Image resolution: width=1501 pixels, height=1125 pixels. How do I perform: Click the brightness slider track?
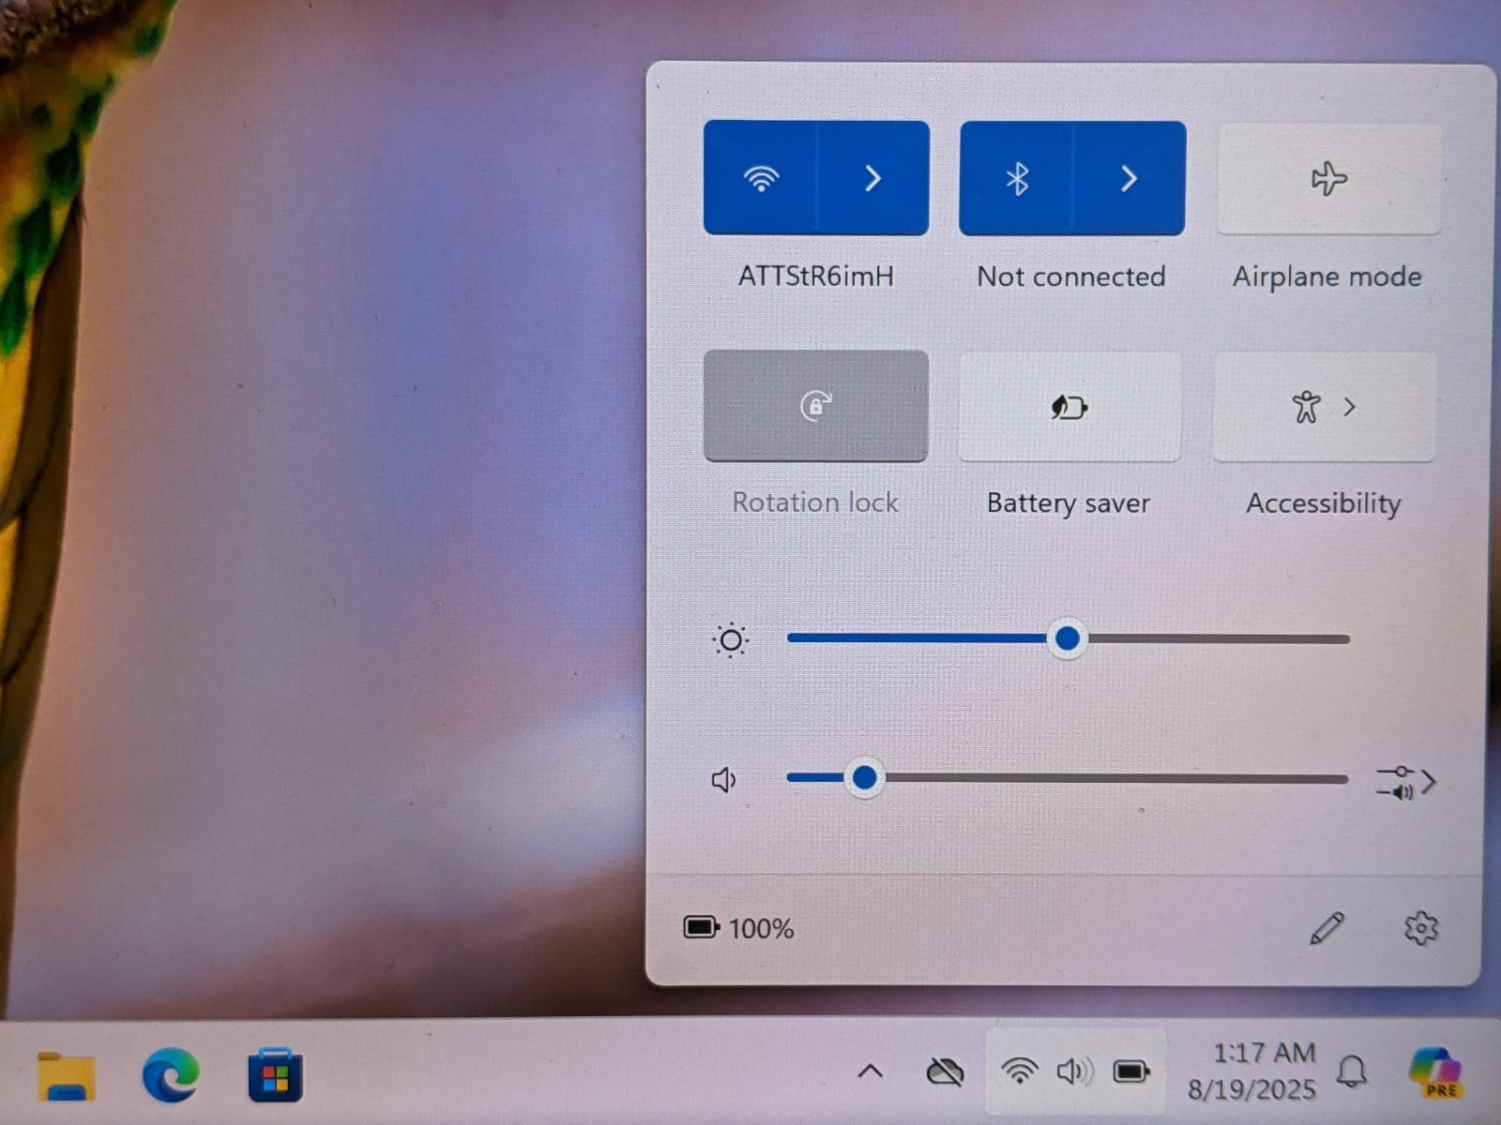1220,639
